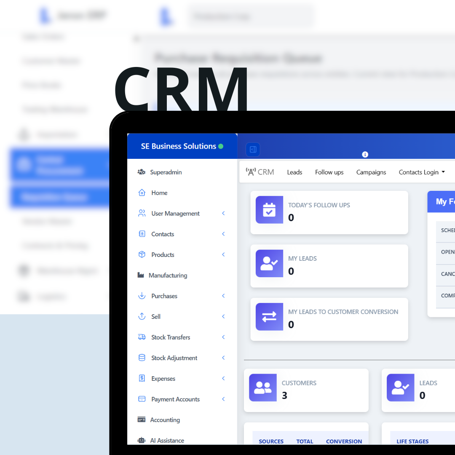Open the Contacts Login dropdown
Viewport: 455px width, 455px height.
pyautogui.click(x=422, y=172)
